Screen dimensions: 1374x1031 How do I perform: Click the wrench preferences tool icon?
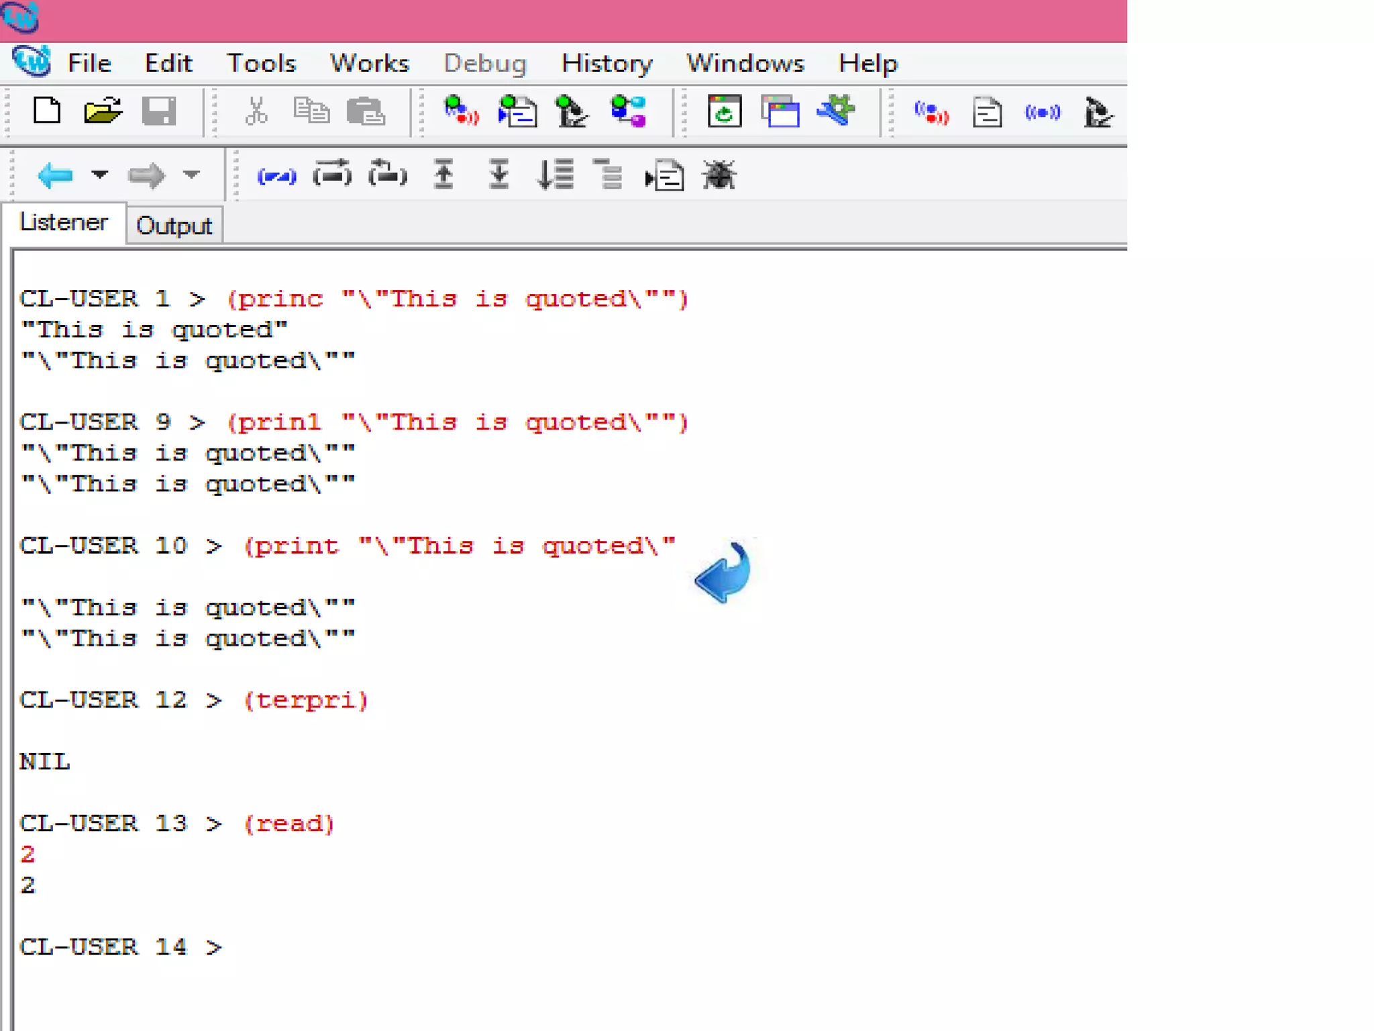[836, 110]
